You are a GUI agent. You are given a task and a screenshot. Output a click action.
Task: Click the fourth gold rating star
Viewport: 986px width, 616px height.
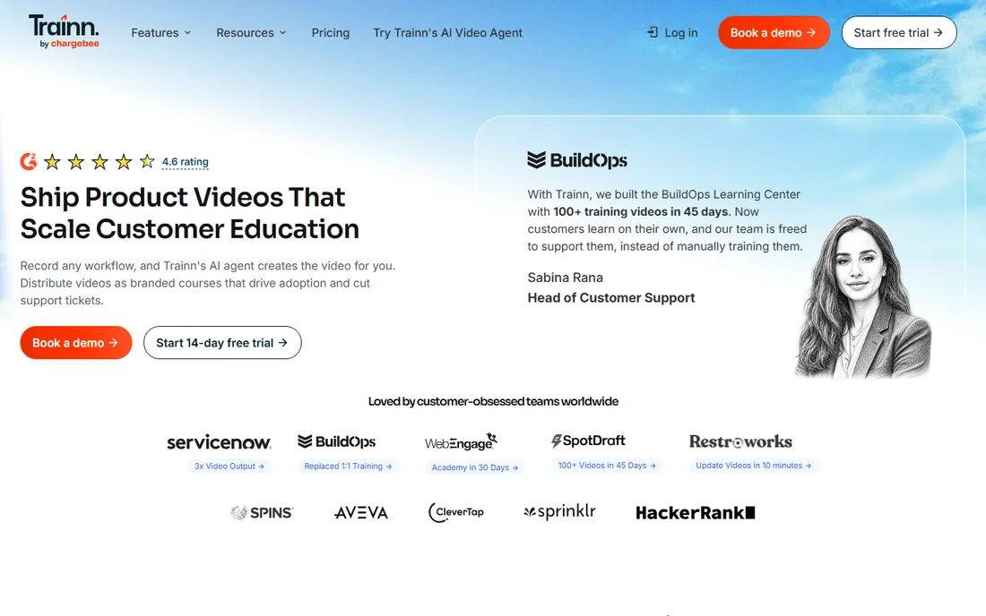click(x=124, y=162)
